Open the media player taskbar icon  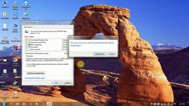point(24,104)
